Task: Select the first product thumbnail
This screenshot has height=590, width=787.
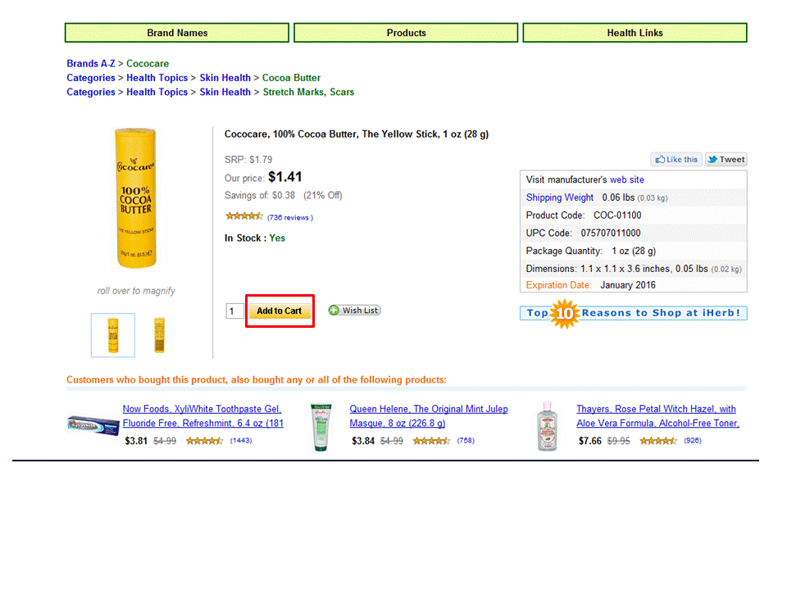Action: click(113, 335)
